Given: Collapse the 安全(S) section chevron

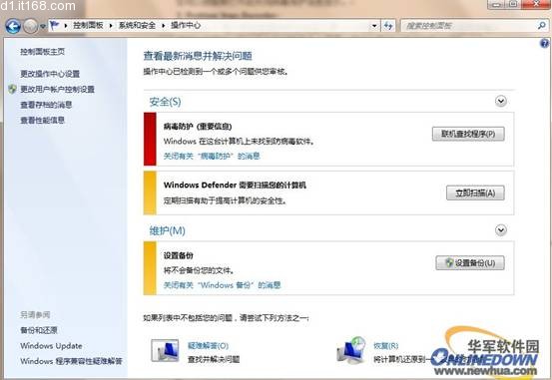Looking at the screenshot, I should 501,102.
